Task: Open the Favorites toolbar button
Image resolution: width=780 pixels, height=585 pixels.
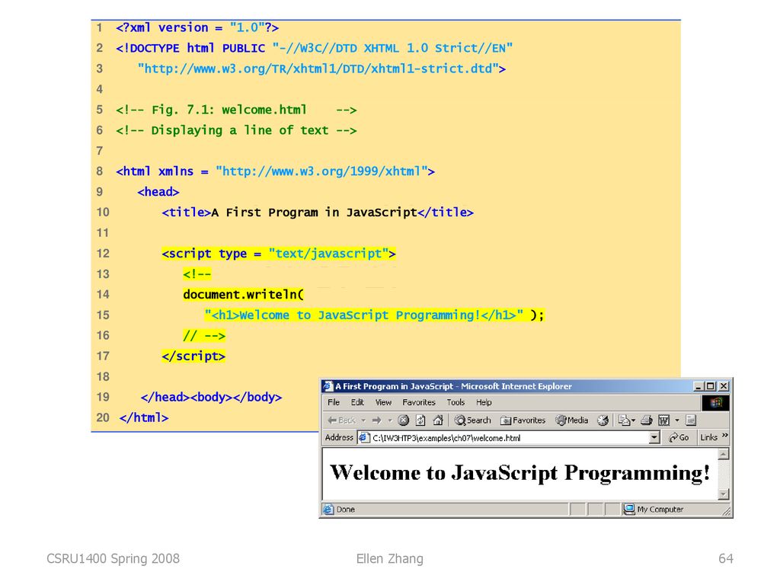Action: (x=523, y=420)
